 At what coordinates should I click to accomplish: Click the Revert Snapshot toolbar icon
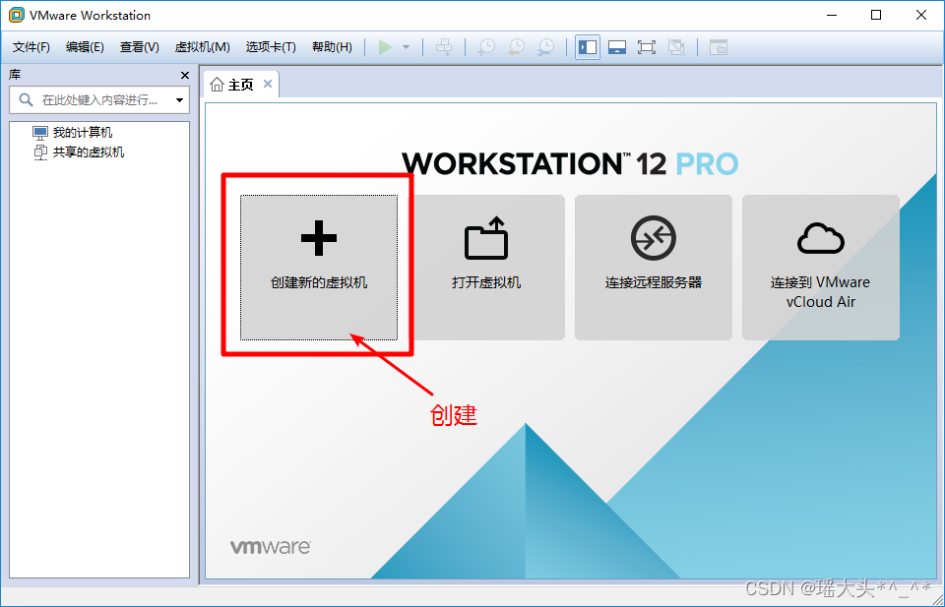[x=516, y=46]
